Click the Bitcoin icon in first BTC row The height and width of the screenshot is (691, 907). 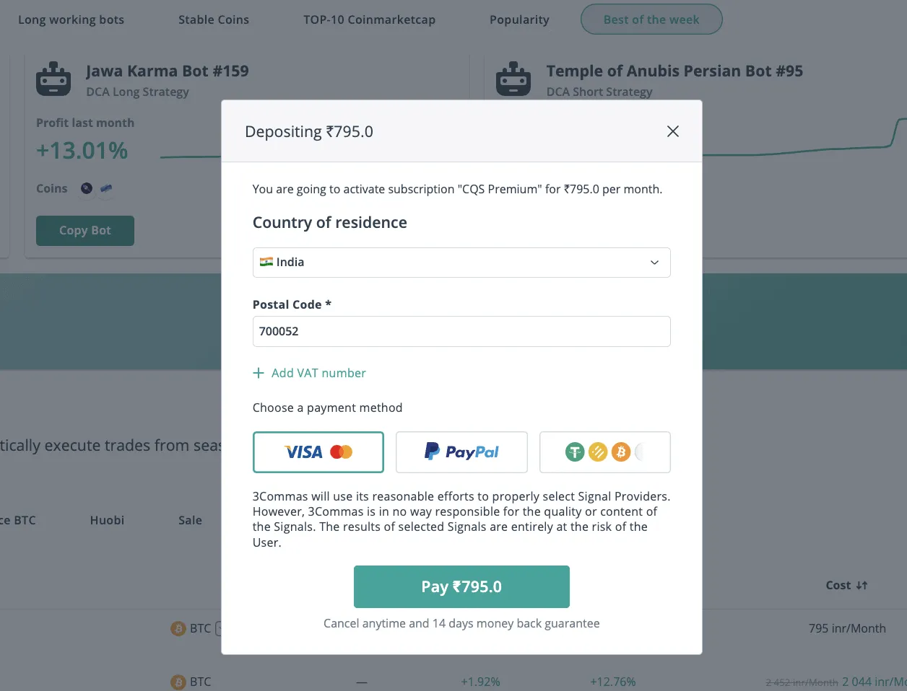[x=178, y=628]
